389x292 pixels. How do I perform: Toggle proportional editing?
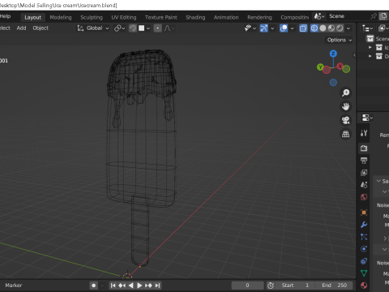point(158,28)
